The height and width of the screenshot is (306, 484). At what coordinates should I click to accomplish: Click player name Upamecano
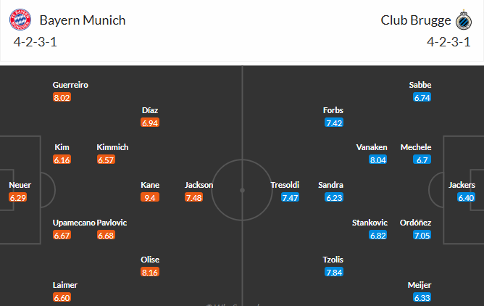(74, 223)
